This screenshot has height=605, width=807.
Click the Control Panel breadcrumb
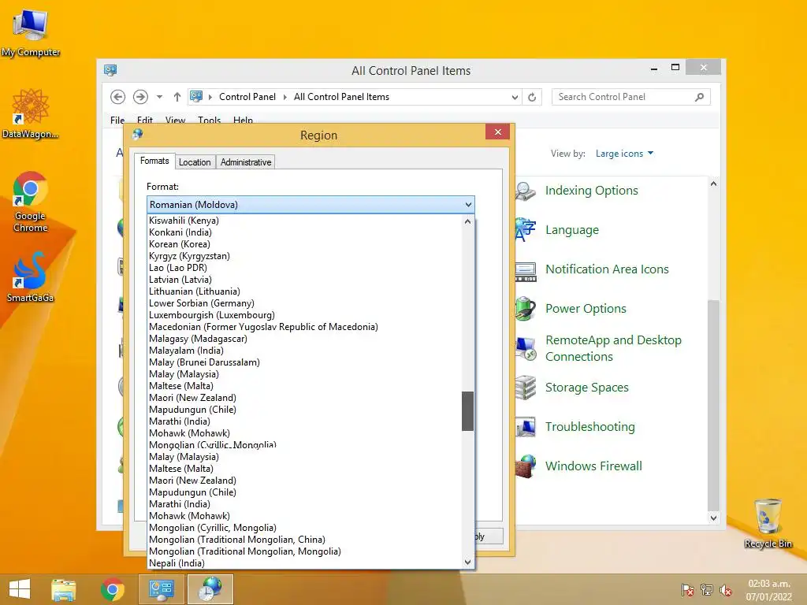[247, 97]
